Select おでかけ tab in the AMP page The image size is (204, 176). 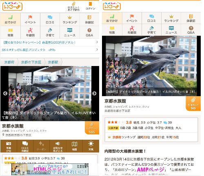coord(112,18)
